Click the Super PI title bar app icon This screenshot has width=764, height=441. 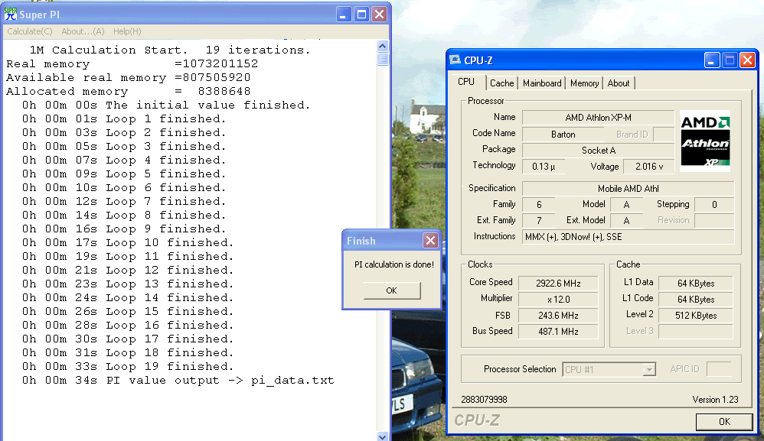10,14
